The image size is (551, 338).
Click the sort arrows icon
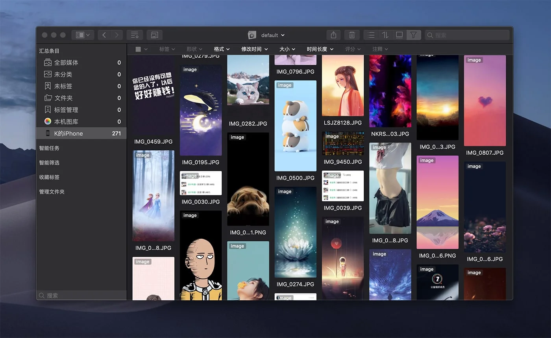coord(385,35)
